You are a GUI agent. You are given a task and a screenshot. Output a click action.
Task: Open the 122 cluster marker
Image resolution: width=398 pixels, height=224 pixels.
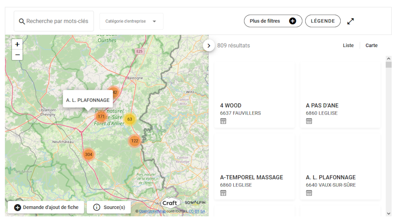(135, 141)
